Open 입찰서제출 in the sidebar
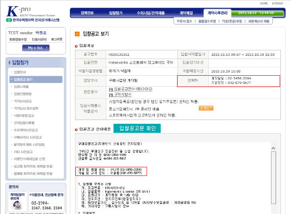This screenshot has width=291, height=214. click(21, 87)
